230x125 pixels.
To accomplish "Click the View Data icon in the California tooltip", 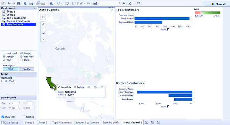I will pos(102,87).
